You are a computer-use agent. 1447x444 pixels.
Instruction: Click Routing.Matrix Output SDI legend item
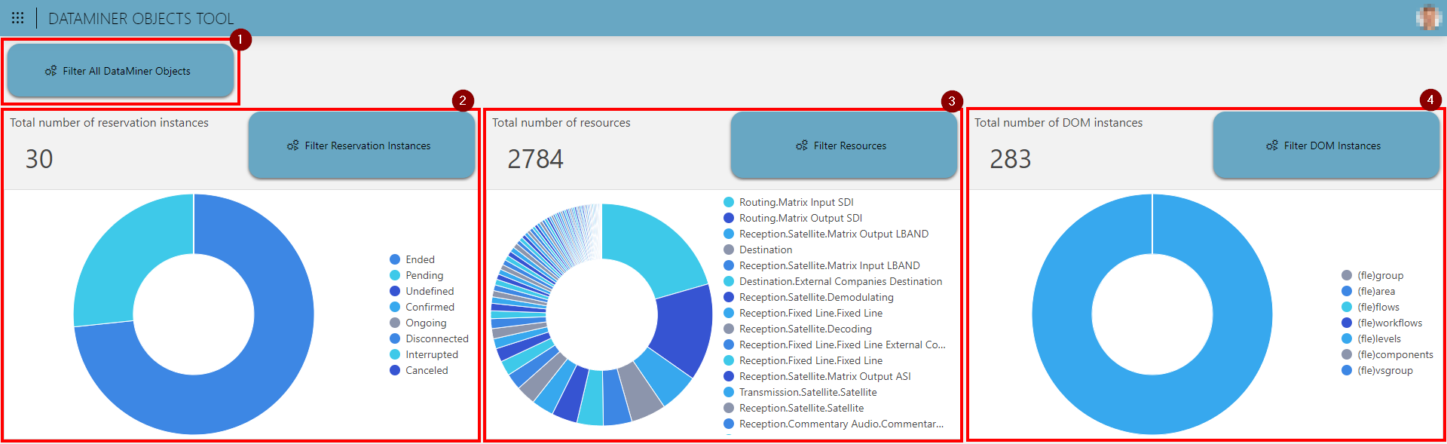coord(793,218)
